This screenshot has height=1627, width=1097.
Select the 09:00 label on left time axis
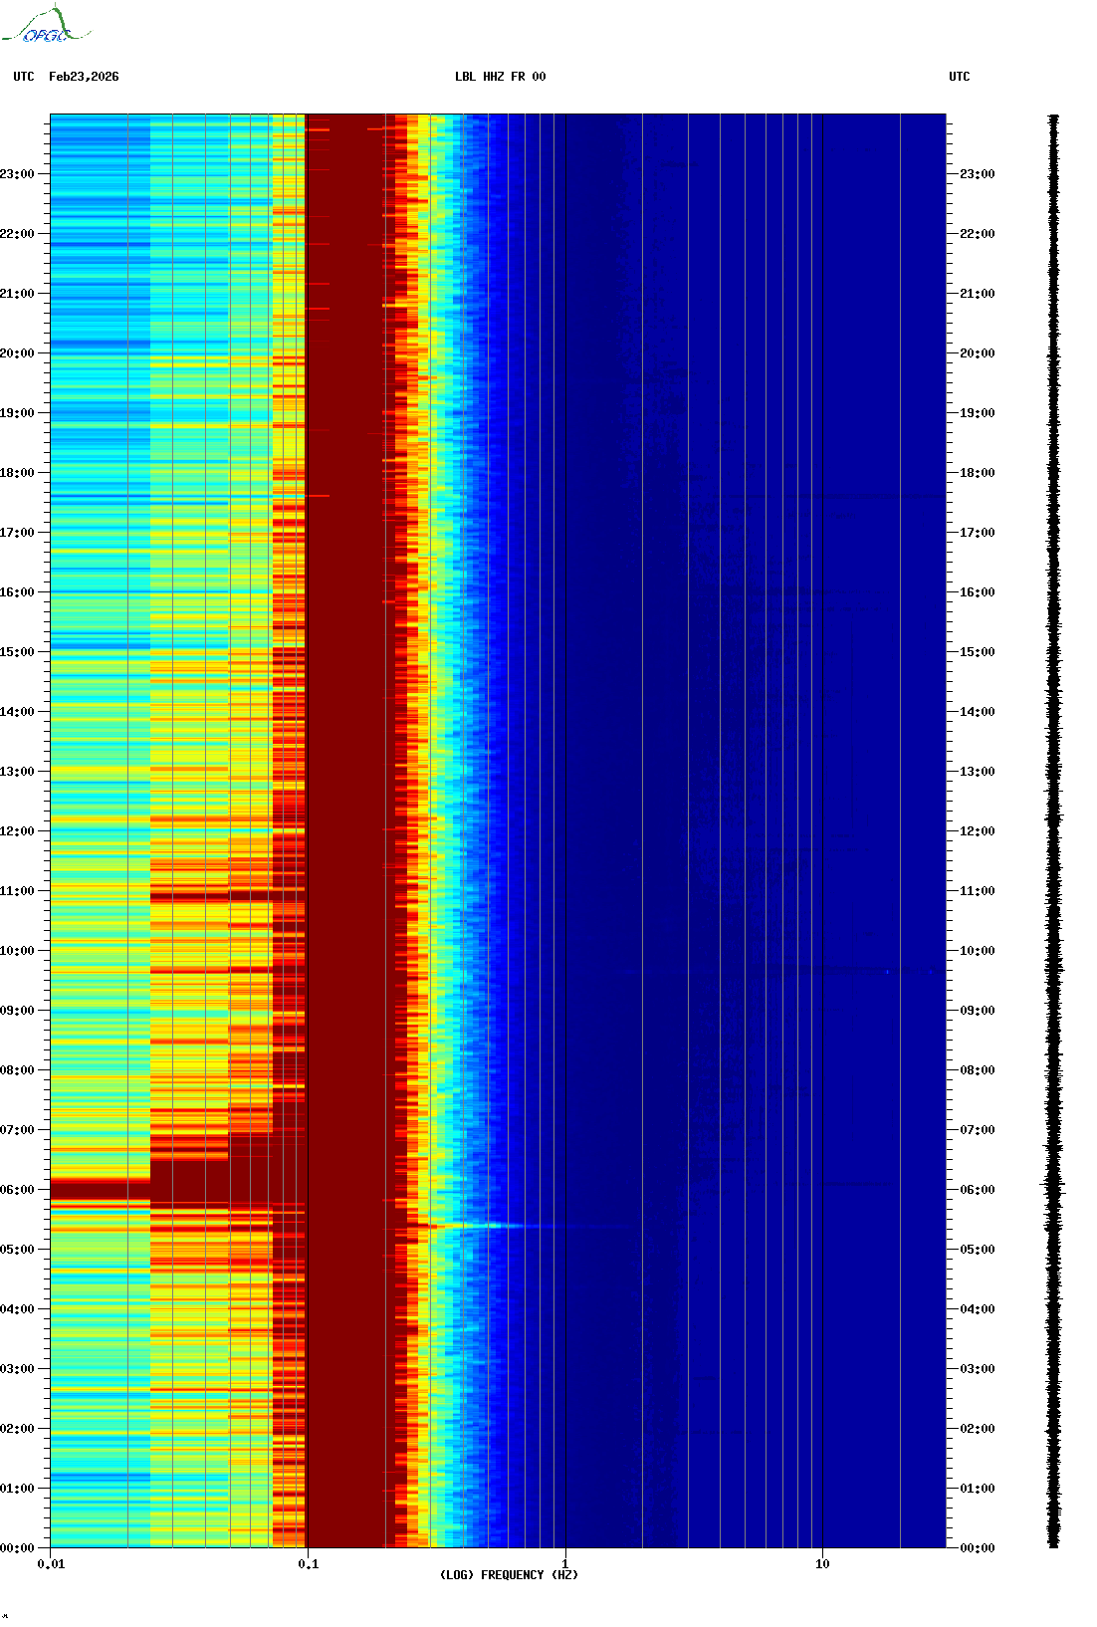click(17, 1011)
